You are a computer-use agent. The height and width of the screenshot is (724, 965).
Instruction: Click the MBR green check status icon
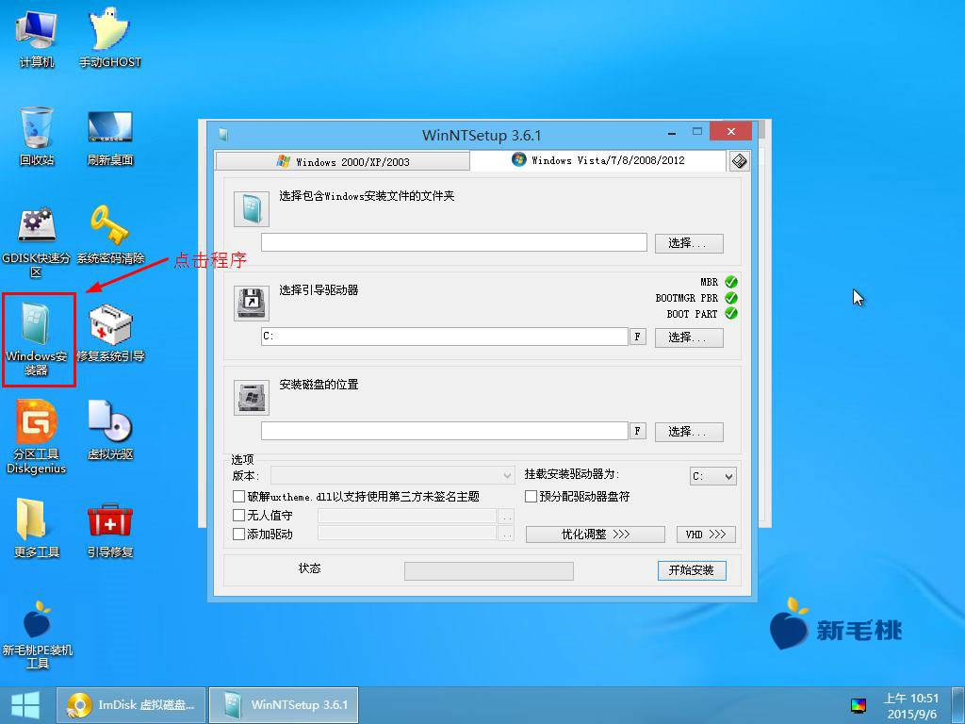(731, 282)
